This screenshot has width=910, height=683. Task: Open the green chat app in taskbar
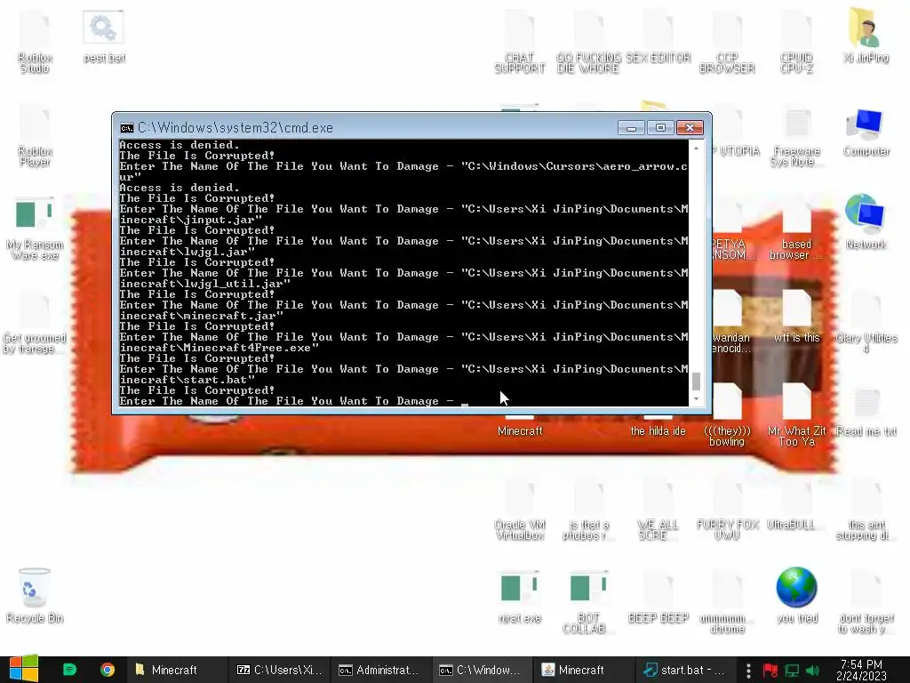tap(69, 670)
